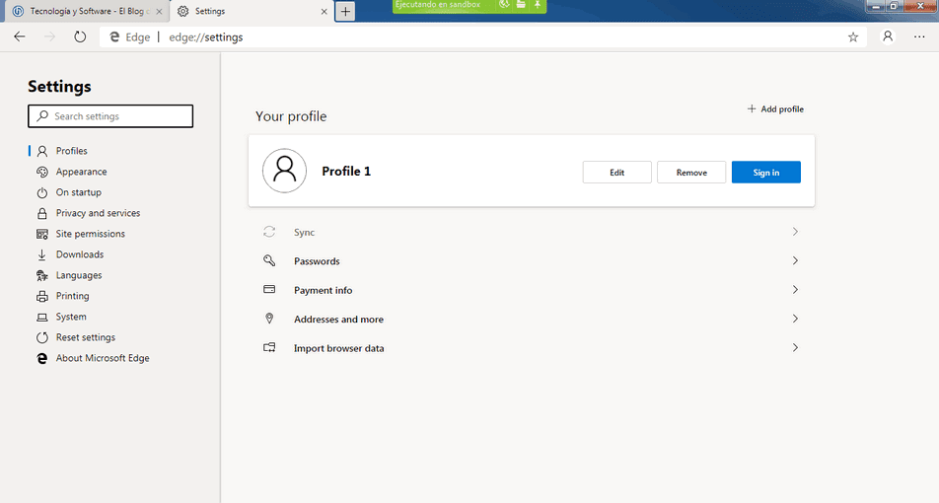Click the pin icon in sandbox bar
The width and height of the screenshot is (939, 503).
538,5
